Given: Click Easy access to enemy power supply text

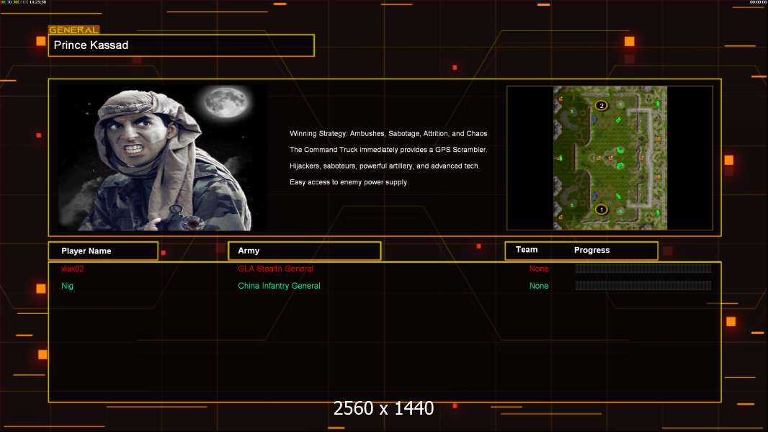Looking at the screenshot, I should pyautogui.click(x=349, y=182).
